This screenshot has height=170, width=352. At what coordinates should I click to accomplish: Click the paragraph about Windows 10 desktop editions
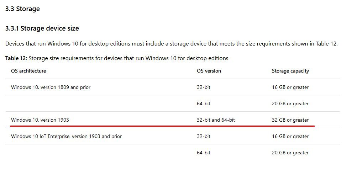tap(172, 43)
